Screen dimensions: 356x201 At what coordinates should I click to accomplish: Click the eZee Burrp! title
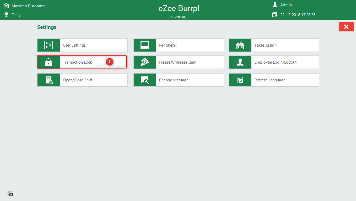pyautogui.click(x=179, y=8)
